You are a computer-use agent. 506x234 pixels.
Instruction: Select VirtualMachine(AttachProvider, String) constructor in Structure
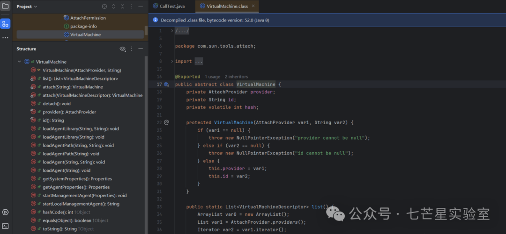click(x=82, y=70)
